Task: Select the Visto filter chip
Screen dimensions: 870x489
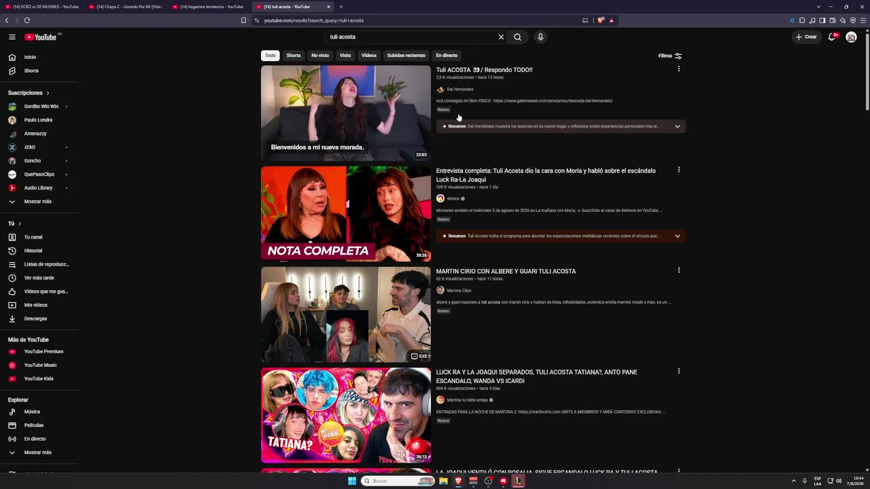Action: (345, 56)
